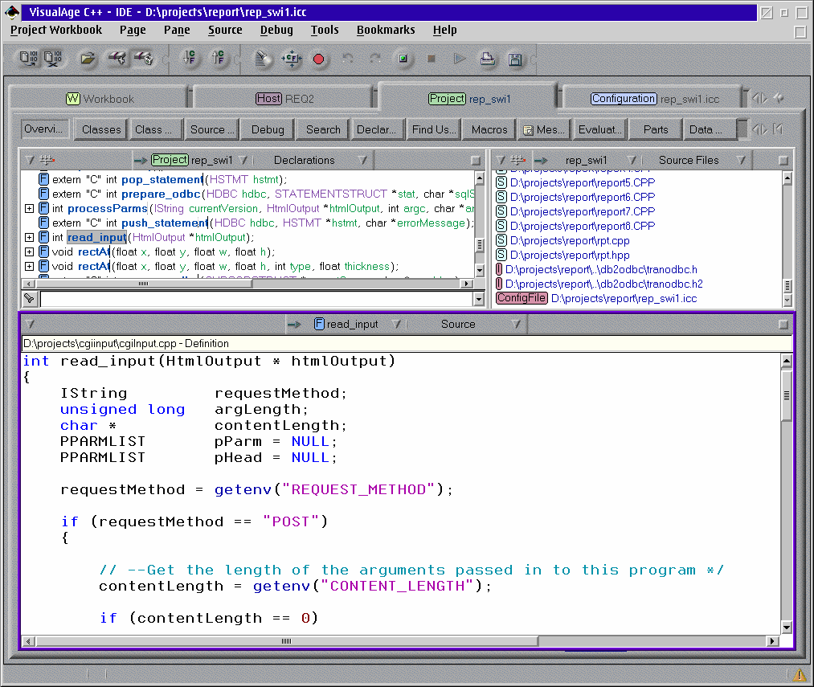This screenshot has height=687, width=814.
Task: Open the filter field dropdown arrow
Action: coord(479,299)
